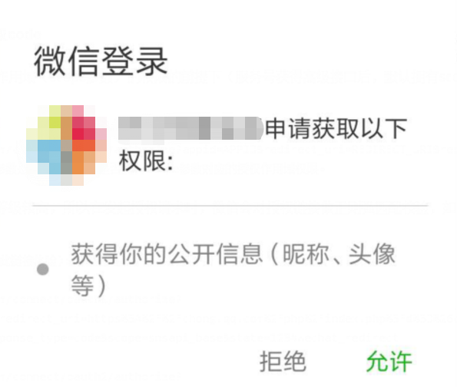Click the gray bullet dot beside permission
457x387 pixels.
click(43, 270)
